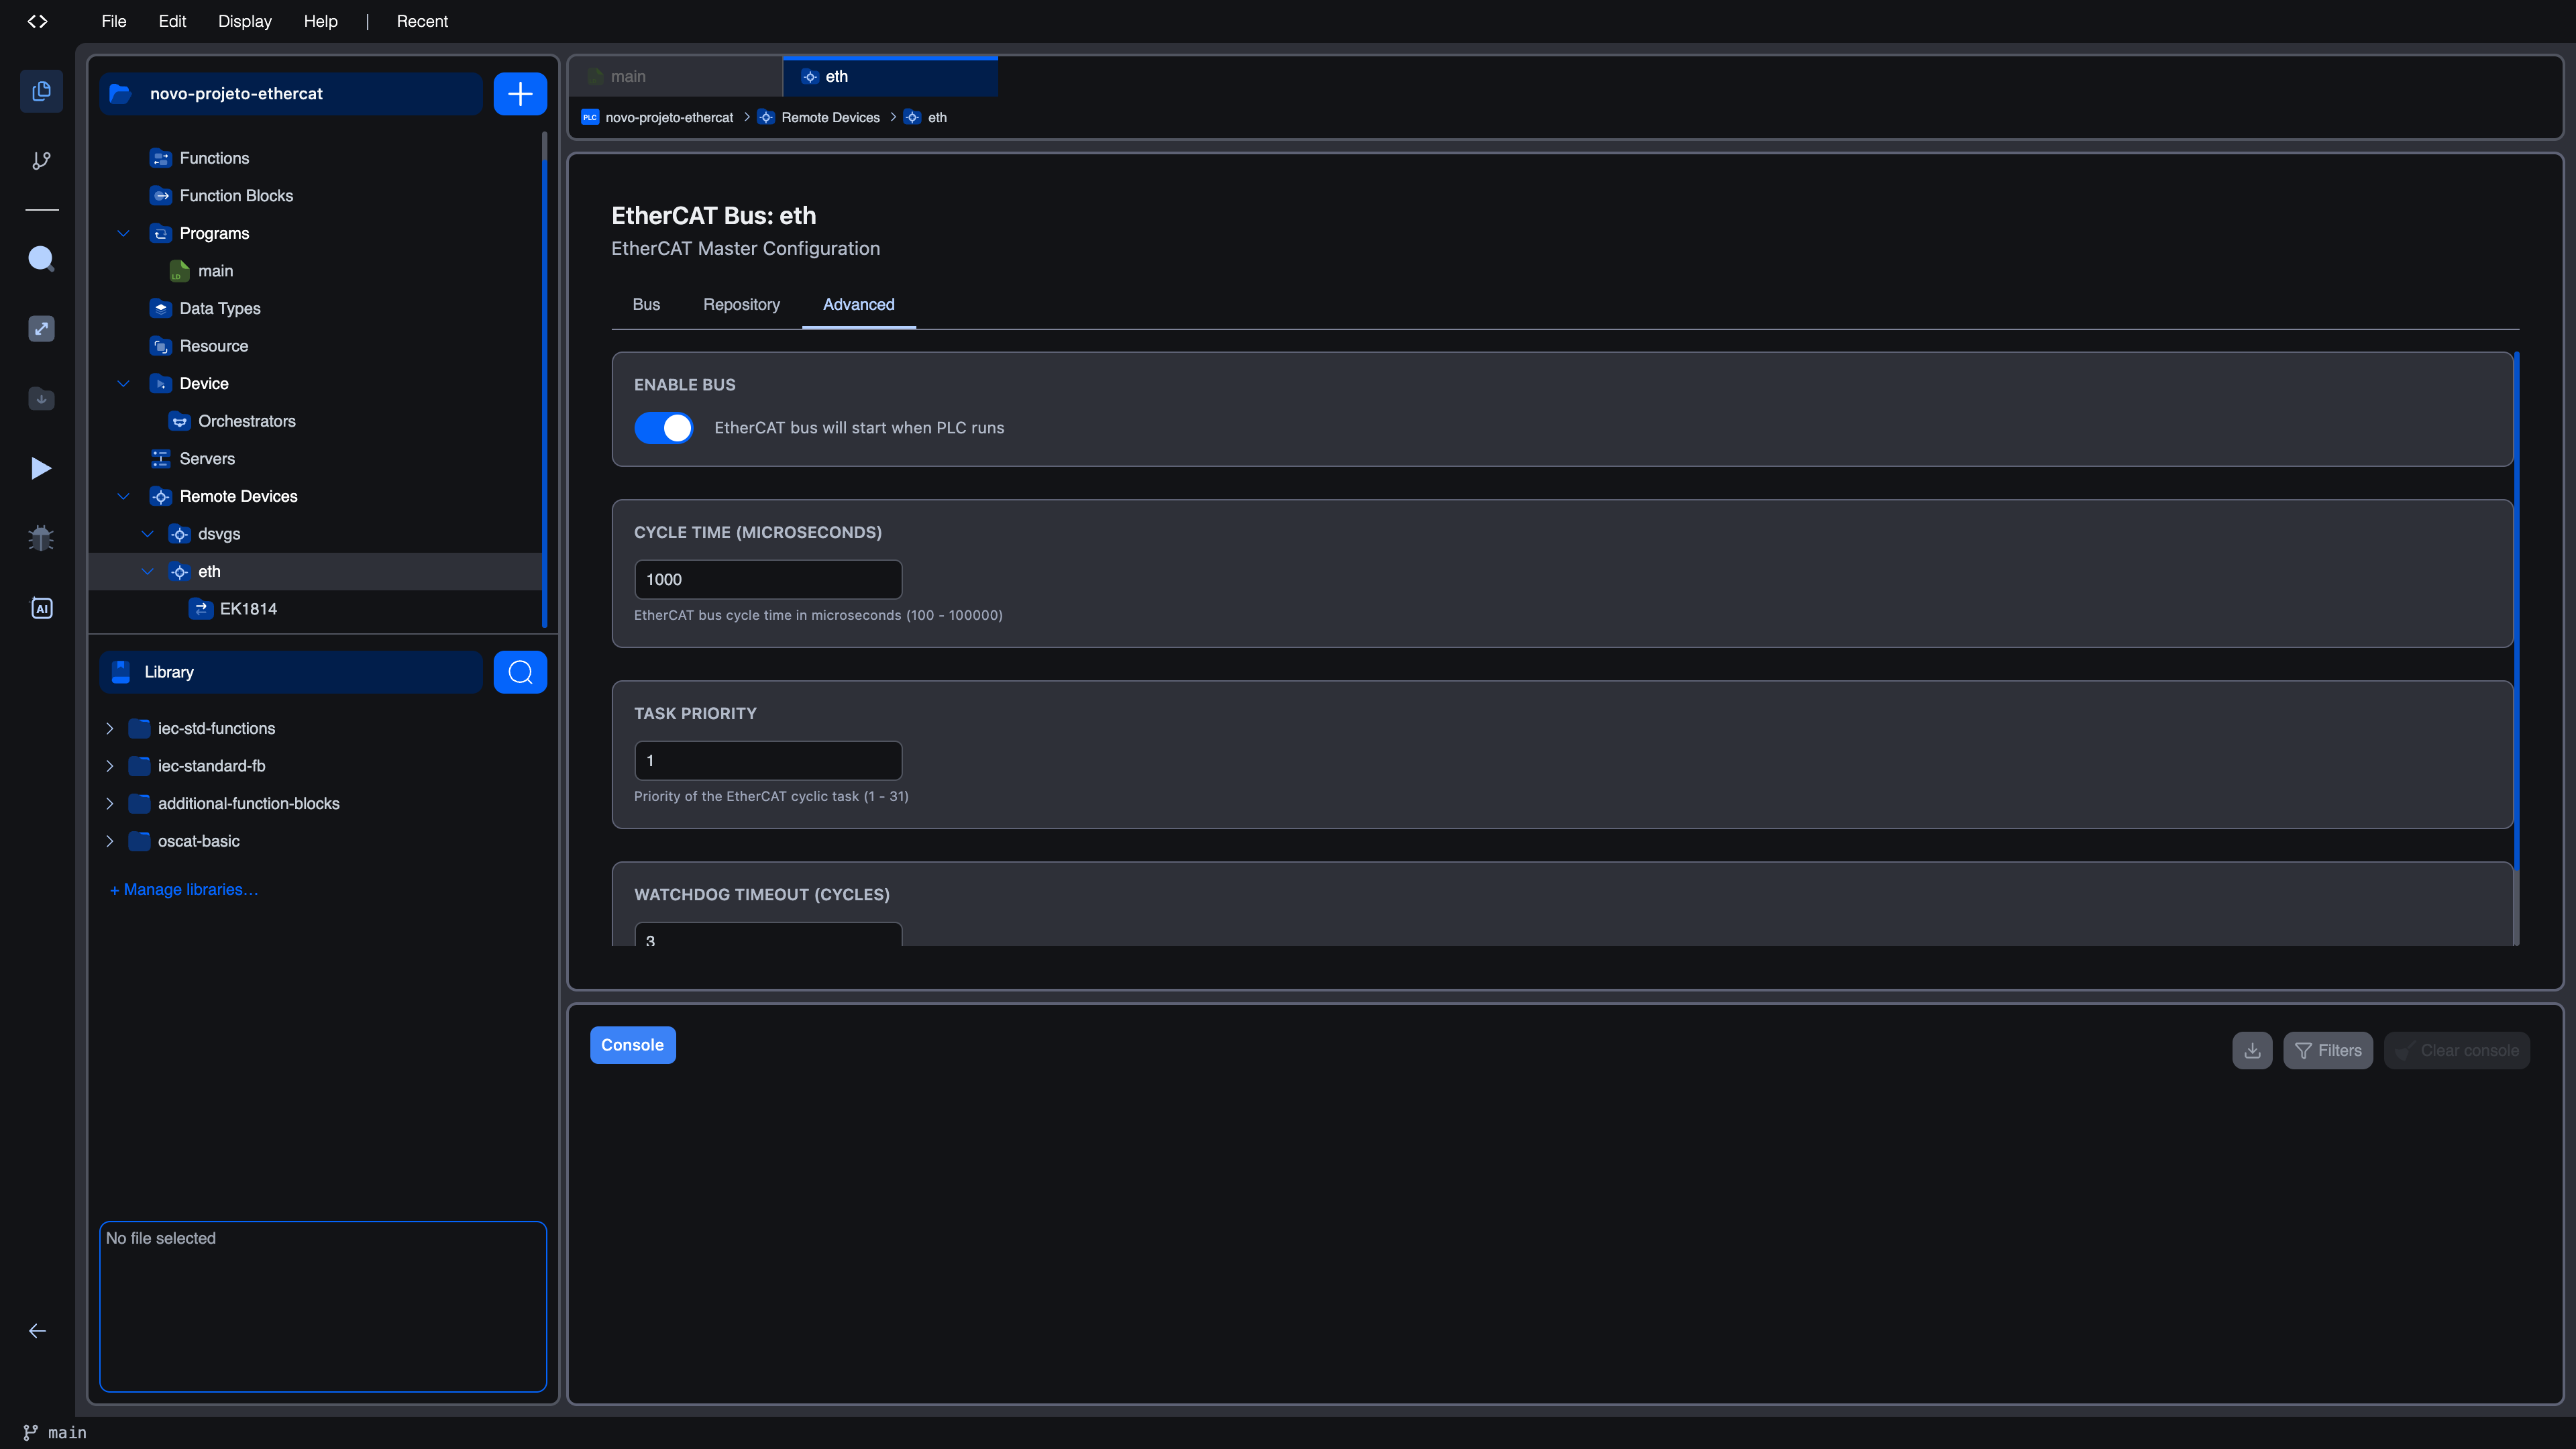
Task: Select the eth editor tab
Action: click(x=890, y=76)
